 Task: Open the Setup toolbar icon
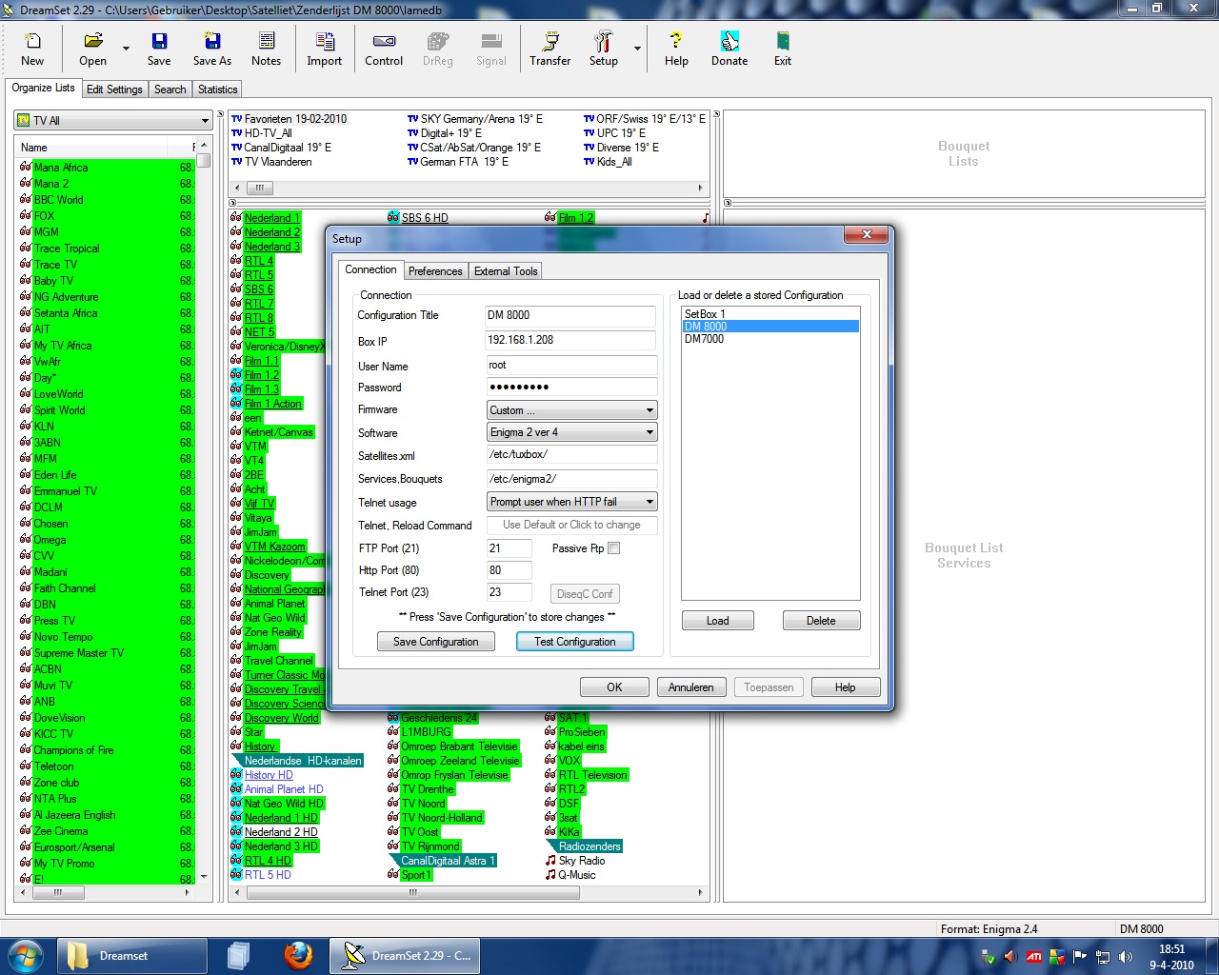point(603,50)
